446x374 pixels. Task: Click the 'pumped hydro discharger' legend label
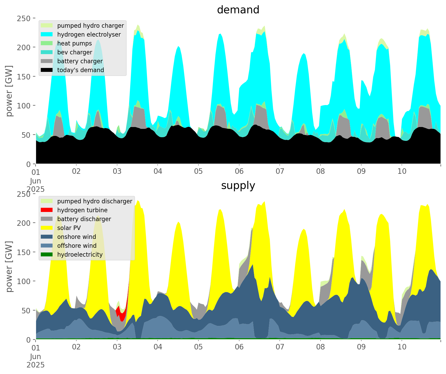tap(95, 201)
